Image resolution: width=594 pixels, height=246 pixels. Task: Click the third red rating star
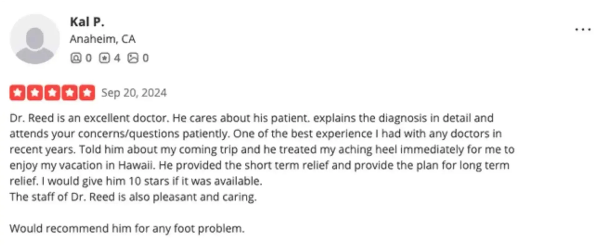coord(52,93)
